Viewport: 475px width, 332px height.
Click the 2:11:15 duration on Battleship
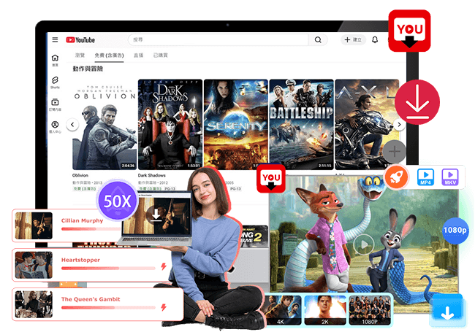(324, 166)
